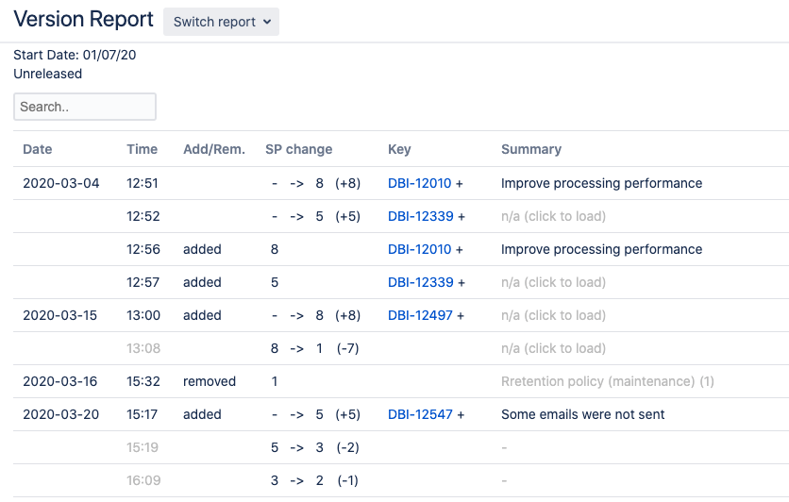This screenshot has height=502, width=789.
Task: Load summary for the 13:00 row
Action: click(553, 315)
